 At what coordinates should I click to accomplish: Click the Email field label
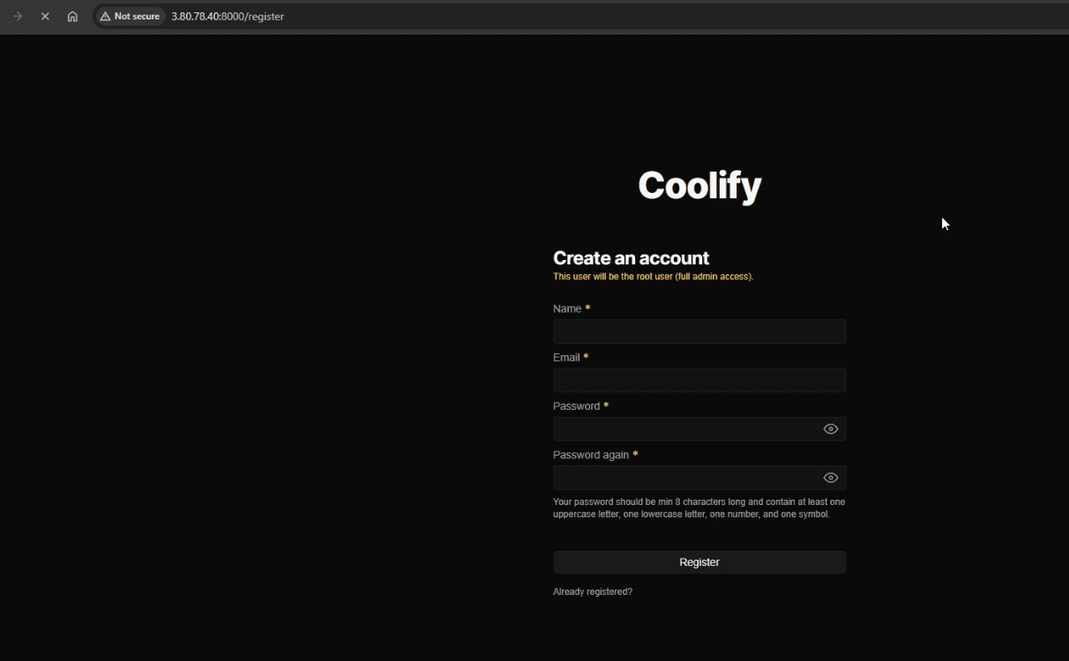click(566, 357)
